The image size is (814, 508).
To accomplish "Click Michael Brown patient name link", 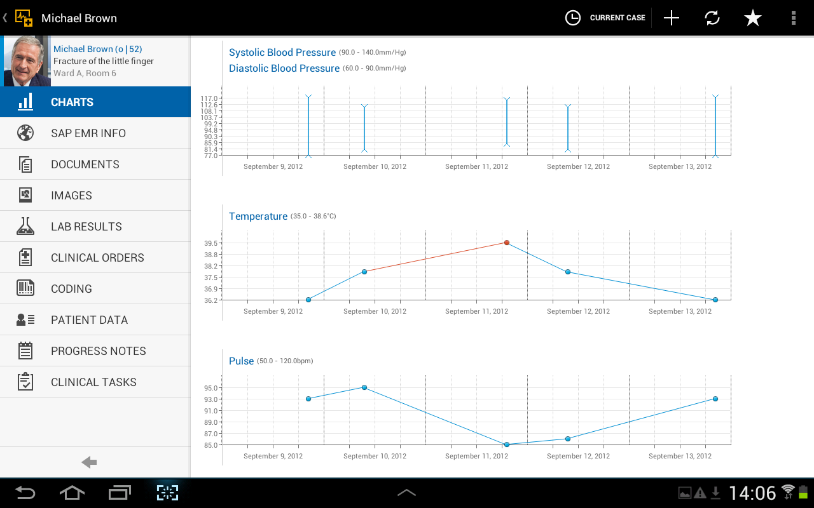I will [x=97, y=49].
